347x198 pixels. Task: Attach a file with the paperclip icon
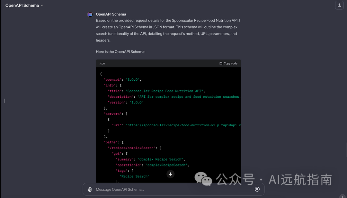[90, 189]
